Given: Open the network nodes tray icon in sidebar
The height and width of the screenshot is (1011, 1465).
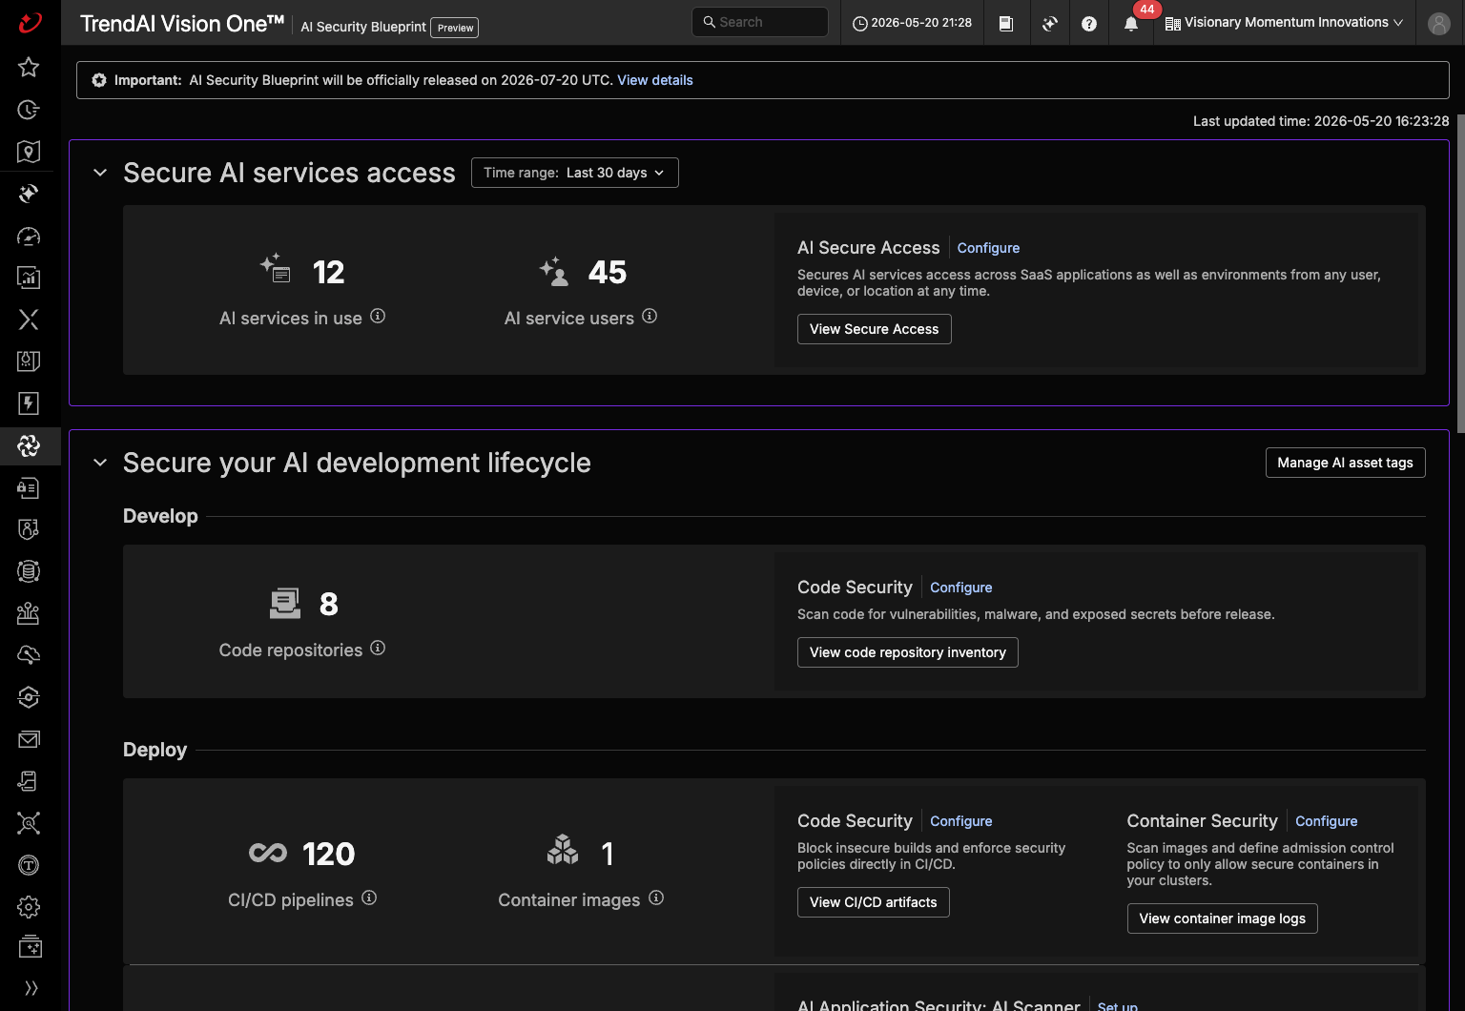Looking at the screenshot, I should [29, 613].
